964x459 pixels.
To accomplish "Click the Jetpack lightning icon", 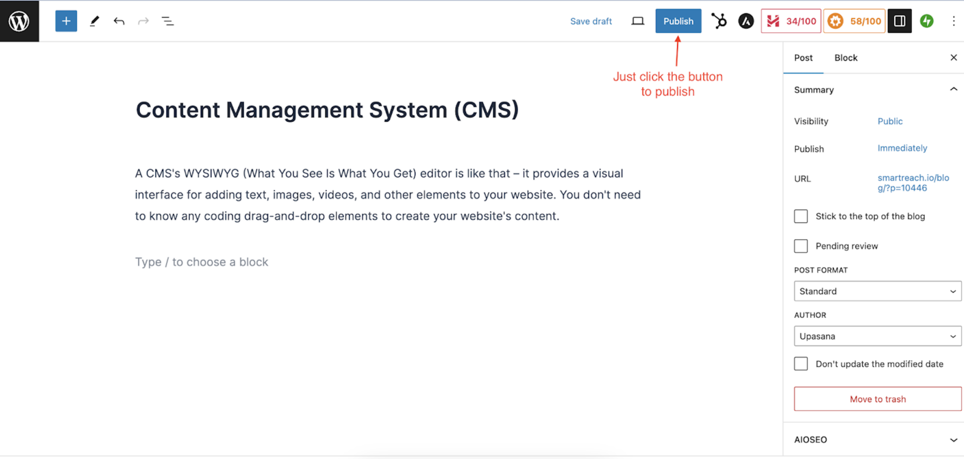I will 926,21.
